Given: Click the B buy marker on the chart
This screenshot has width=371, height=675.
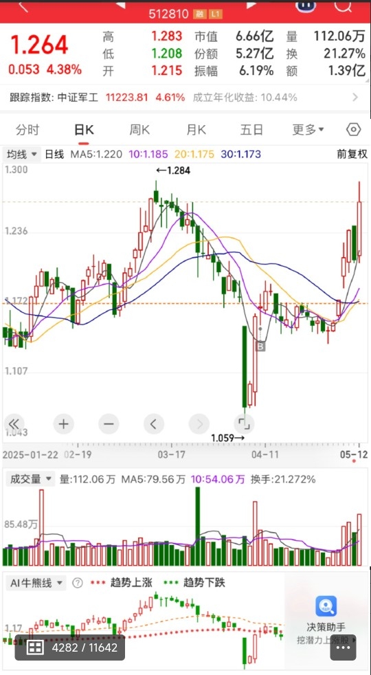Looking at the screenshot, I should (x=260, y=346).
